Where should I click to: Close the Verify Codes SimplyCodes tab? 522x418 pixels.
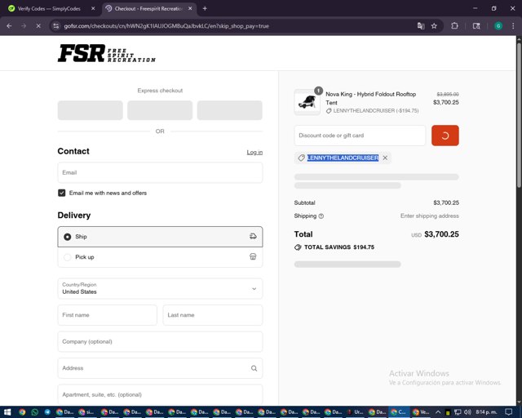pos(93,9)
